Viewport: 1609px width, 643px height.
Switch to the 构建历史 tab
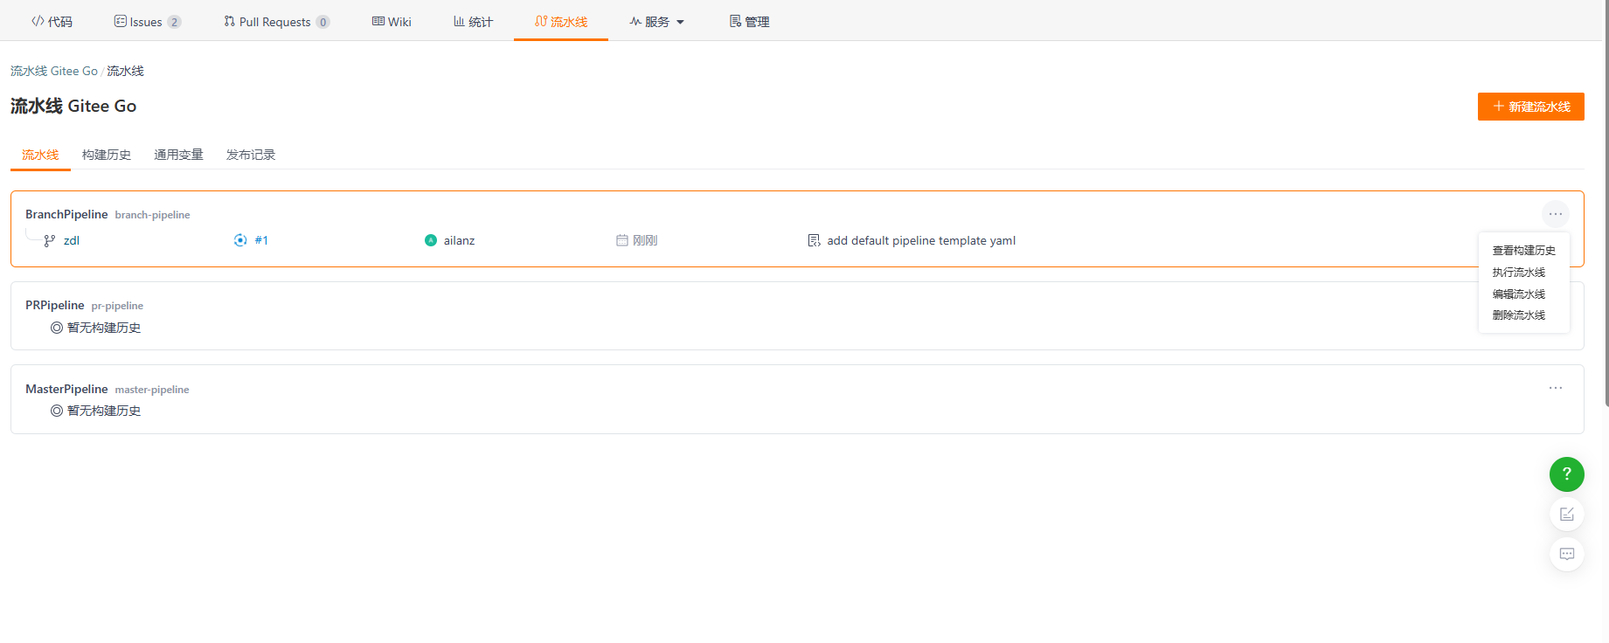coord(107,155)
